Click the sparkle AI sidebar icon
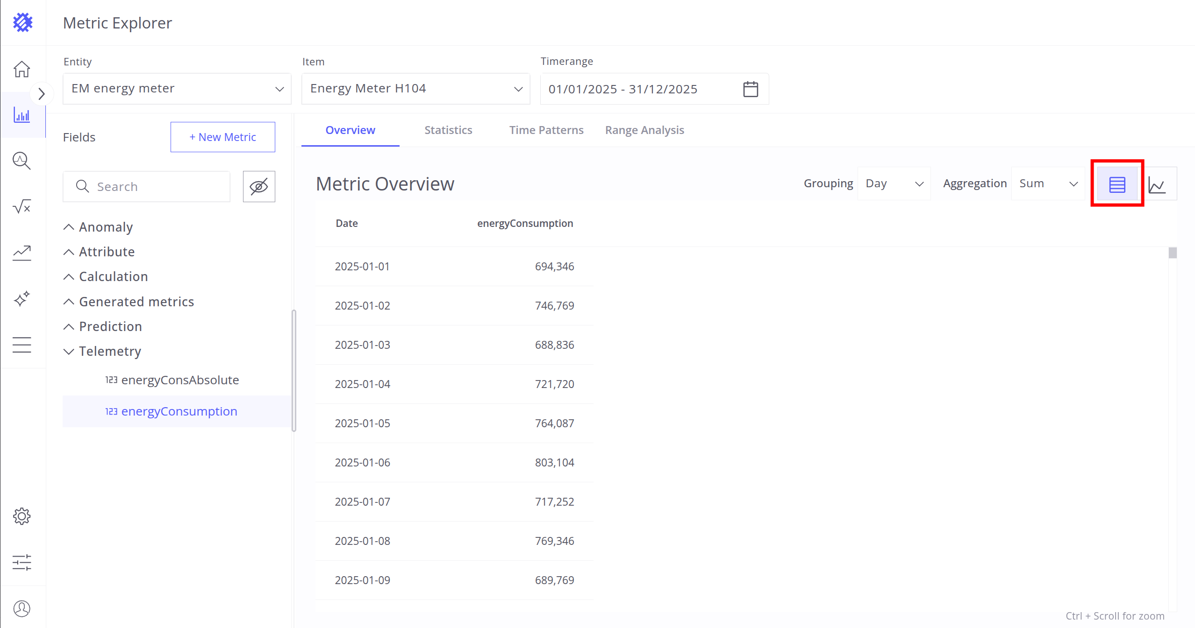1195x628 pixels. (x=21, y=299)
